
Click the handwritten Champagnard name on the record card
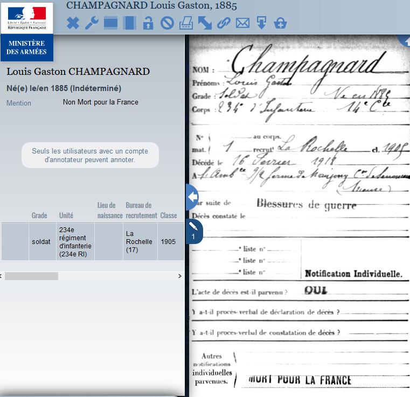click(309, 64)
